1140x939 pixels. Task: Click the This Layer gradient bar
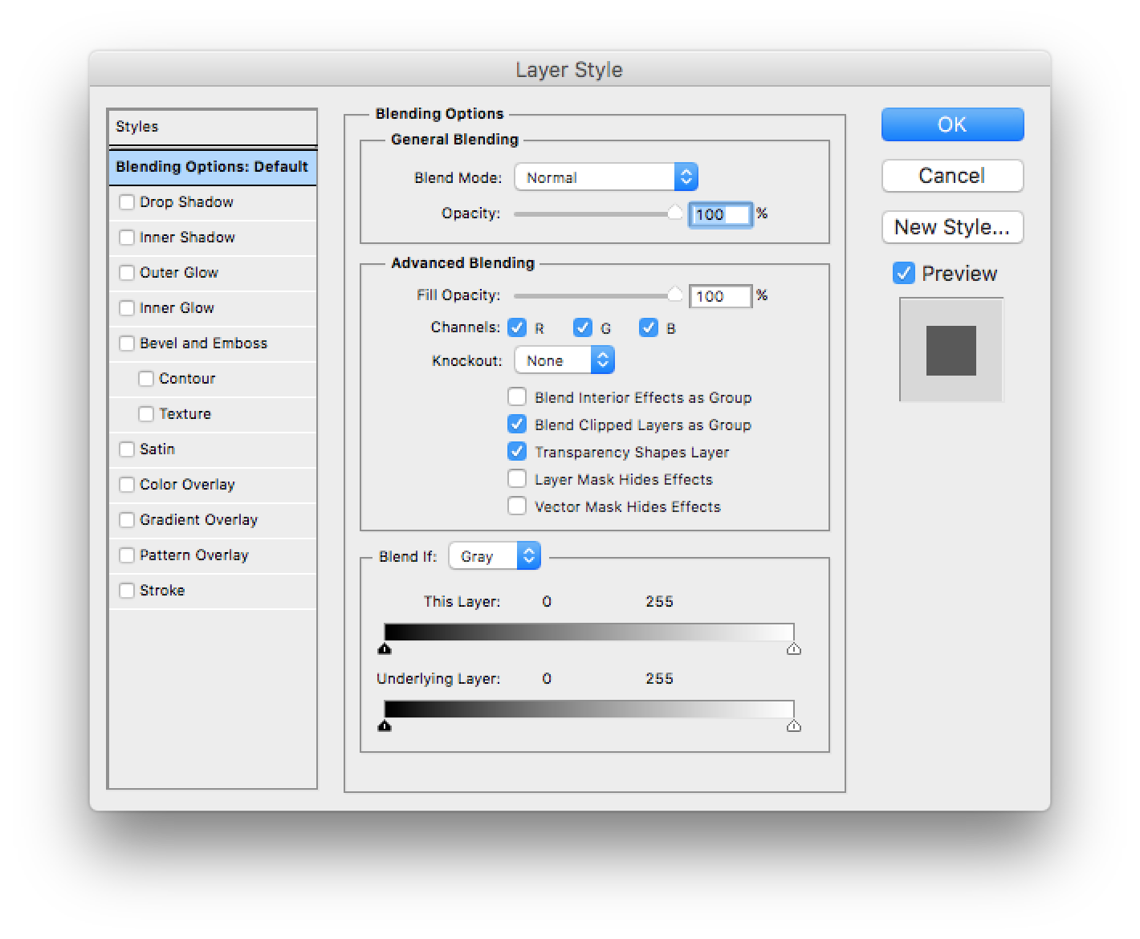pos(589,632)
